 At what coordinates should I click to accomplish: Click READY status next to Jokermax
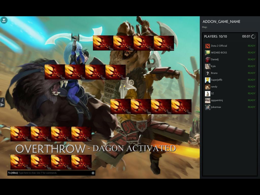[251, 107]
